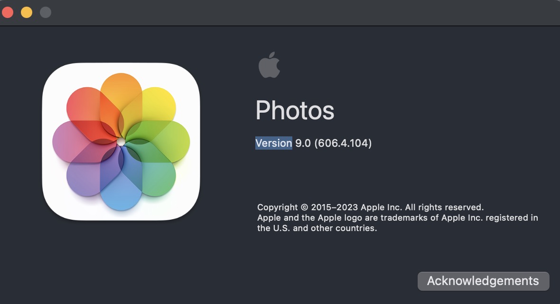Click the Copyright © 2015–2023 Apple Inc. line
Image resolution: width=560 pixels, height=304 pixels.
click(370, 207)
